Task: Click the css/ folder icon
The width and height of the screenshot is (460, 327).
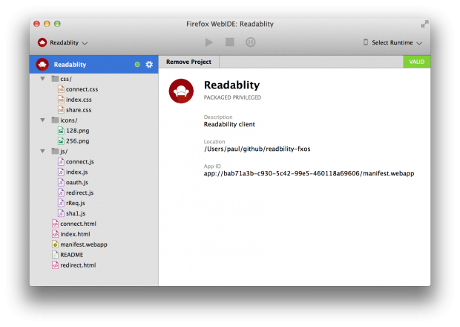Action: tap(55, 79)
